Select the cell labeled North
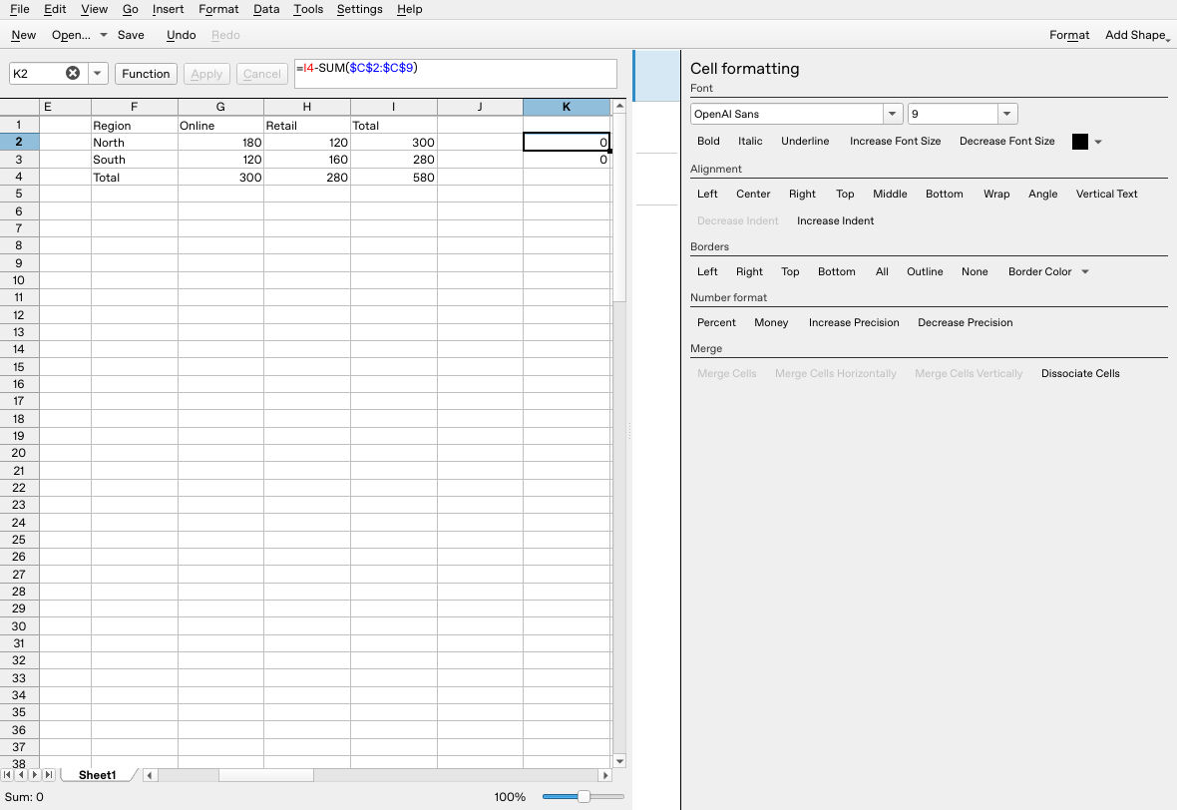The height and width of the screenshot is (810, 1177). coord(135,143)
